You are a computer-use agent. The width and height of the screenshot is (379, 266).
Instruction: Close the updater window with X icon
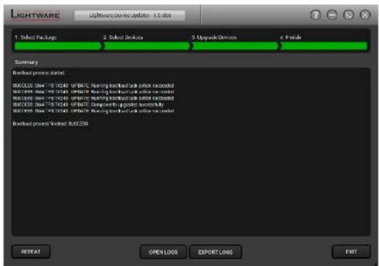tap(365, 15)
